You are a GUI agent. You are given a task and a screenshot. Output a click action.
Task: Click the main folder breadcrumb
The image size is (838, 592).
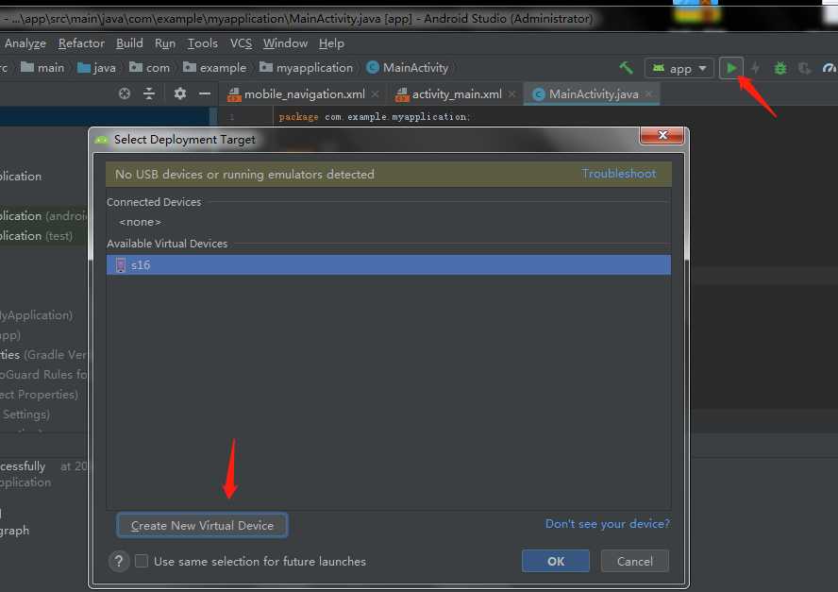(42, 68)
